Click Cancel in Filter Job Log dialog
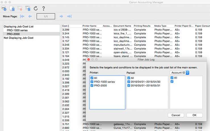This screenshot has height=131, width=210. [x=176, y=115]
